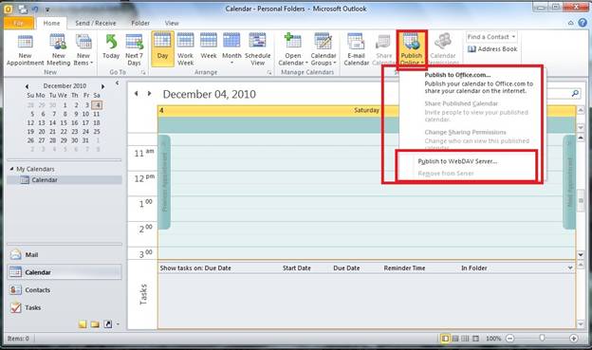The image size is (592, 350).
Task: Open the Send / Receive tab
Action: tap(96, 23)
